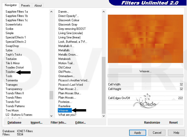The width and height of the screenshot is (187, 137).
Task: Pick the Simple category
Action: click(x=10, y=33)
